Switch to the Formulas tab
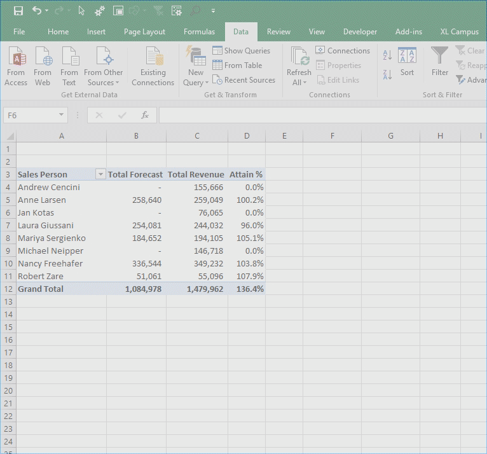 (x=199, y=32)
